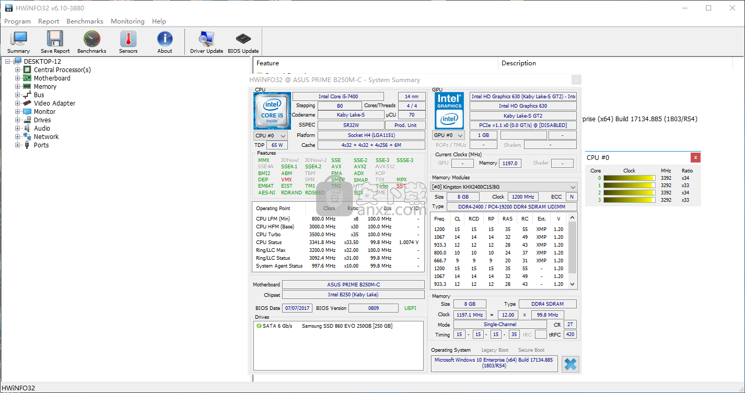Viewport: 745px width, 393px height.
Task: Collapse the DESKTOP-12 root node
Action: [8, 61]
